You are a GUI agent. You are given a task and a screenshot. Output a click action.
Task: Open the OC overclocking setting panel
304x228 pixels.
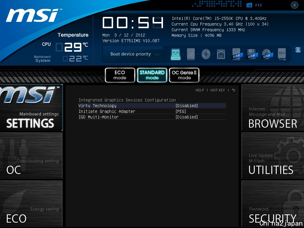coord(31,156)
